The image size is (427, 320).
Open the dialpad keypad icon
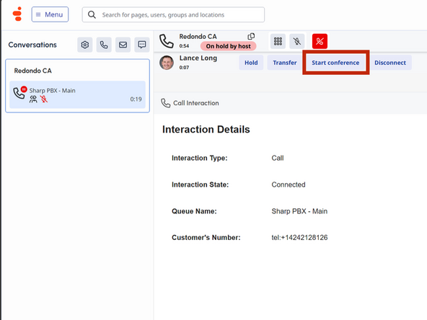(278, 41)
